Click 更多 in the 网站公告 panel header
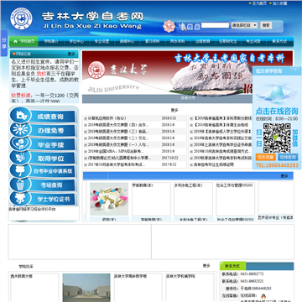302x302 pixels. point(71,54)
